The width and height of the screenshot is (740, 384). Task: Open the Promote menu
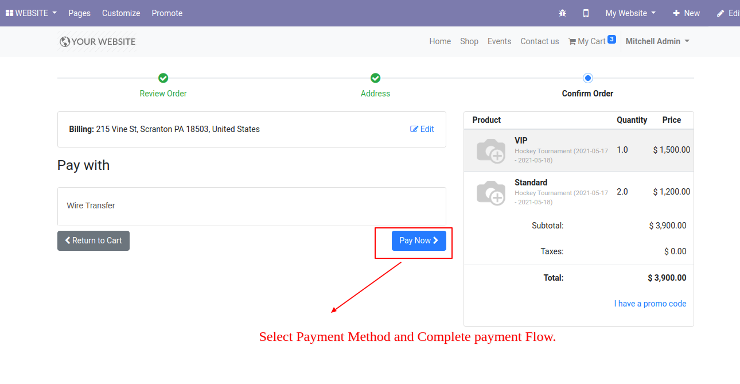pyautogui.click(x=167, y=13)
